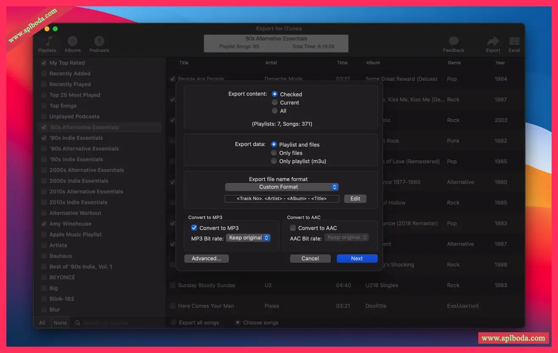Disable the Convert to MP3 checkbox

194,228
